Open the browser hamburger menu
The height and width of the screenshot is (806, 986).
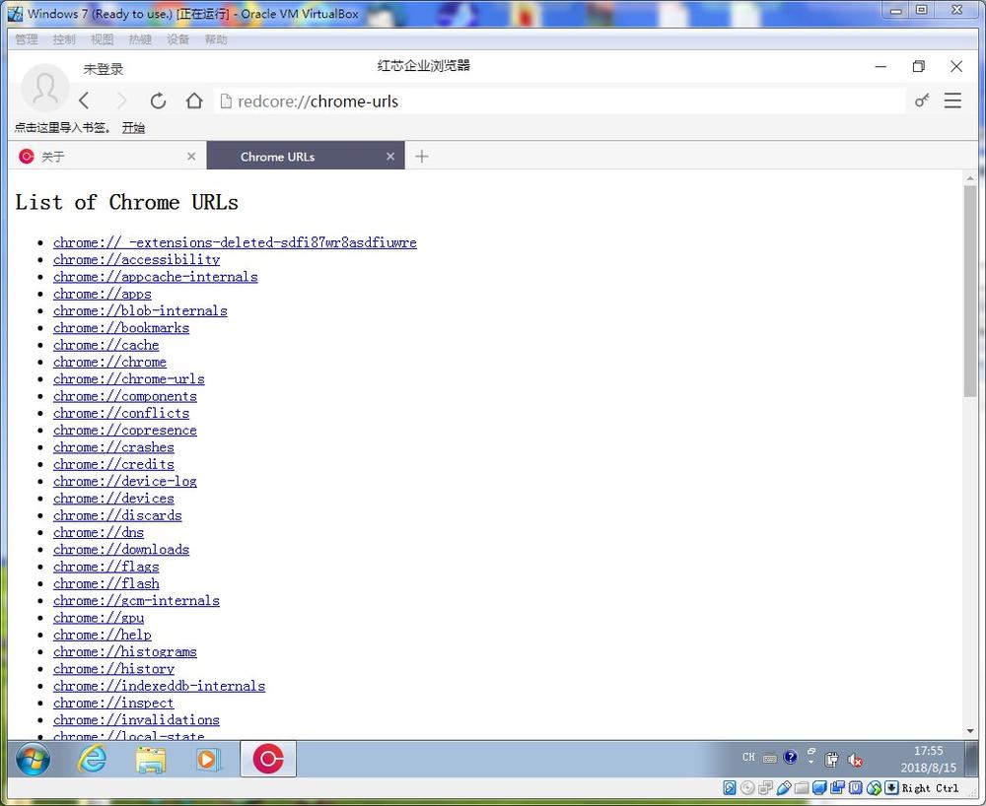tap(952, 101)
